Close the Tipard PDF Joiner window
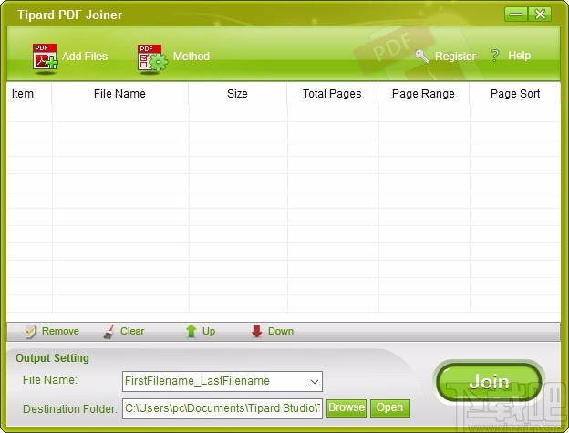The height and width of the screenshot is (433, 569). pos(540,15)
